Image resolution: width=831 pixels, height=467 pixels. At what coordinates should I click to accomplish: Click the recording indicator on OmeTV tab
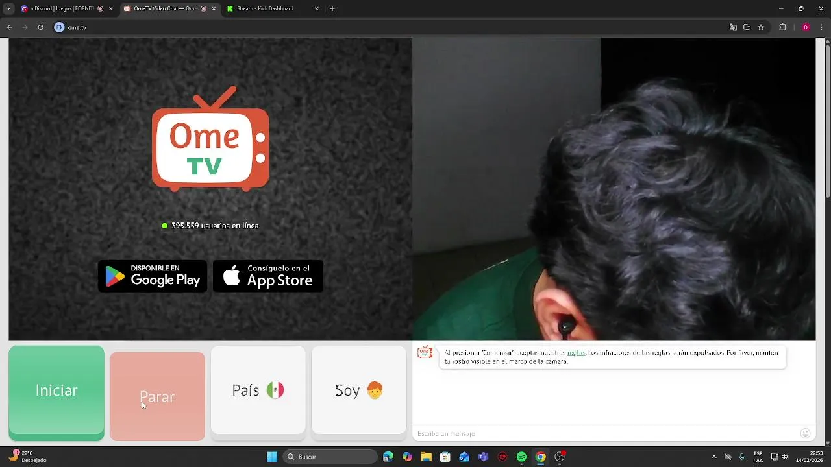tap(203, 8)
